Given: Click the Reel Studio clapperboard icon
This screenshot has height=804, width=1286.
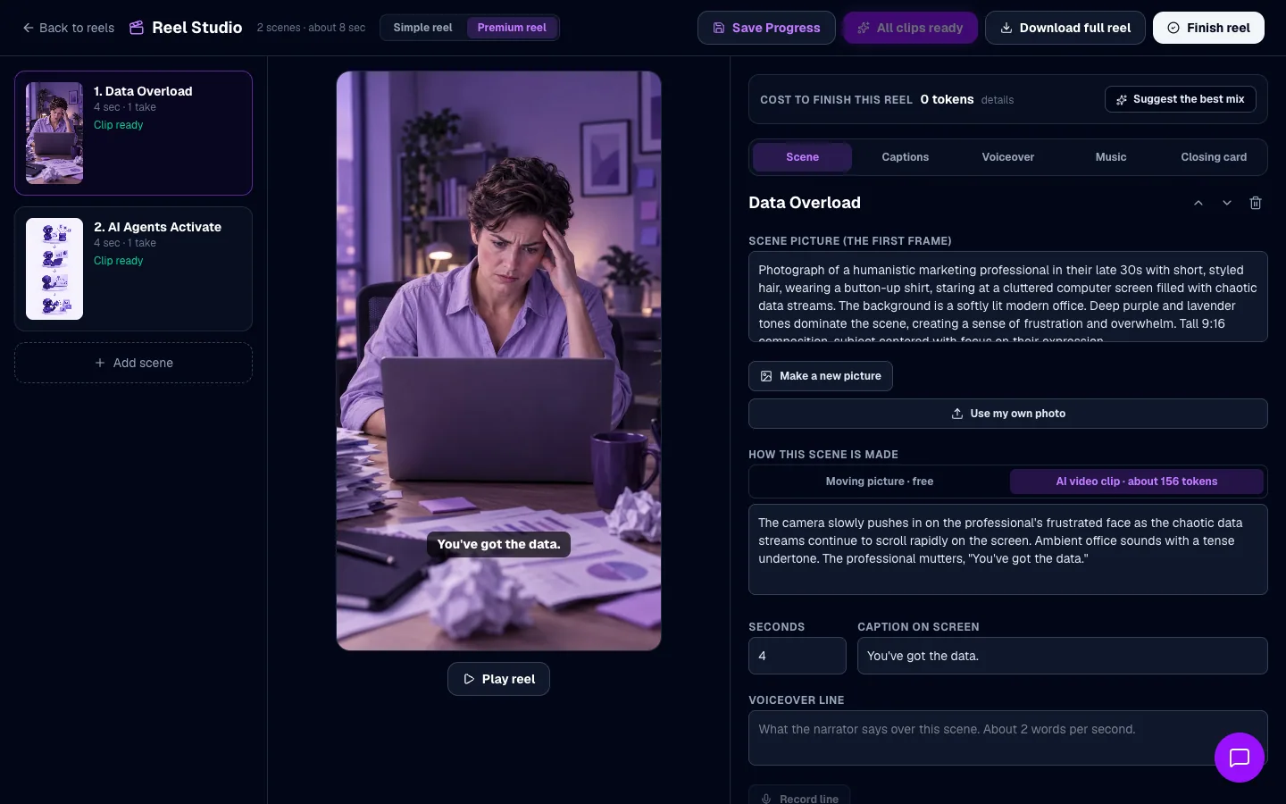Looking at the screenshot, I should (137, 28).
